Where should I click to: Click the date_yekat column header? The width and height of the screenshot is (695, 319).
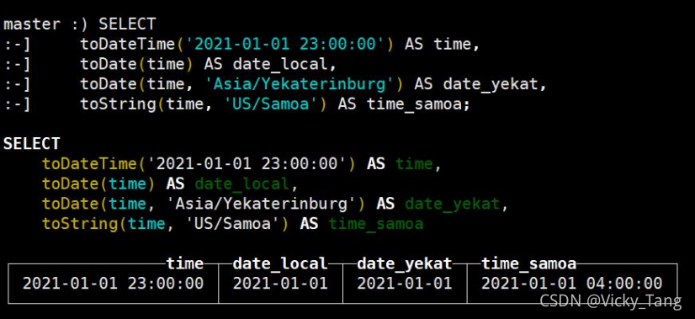tap(404, 263)
